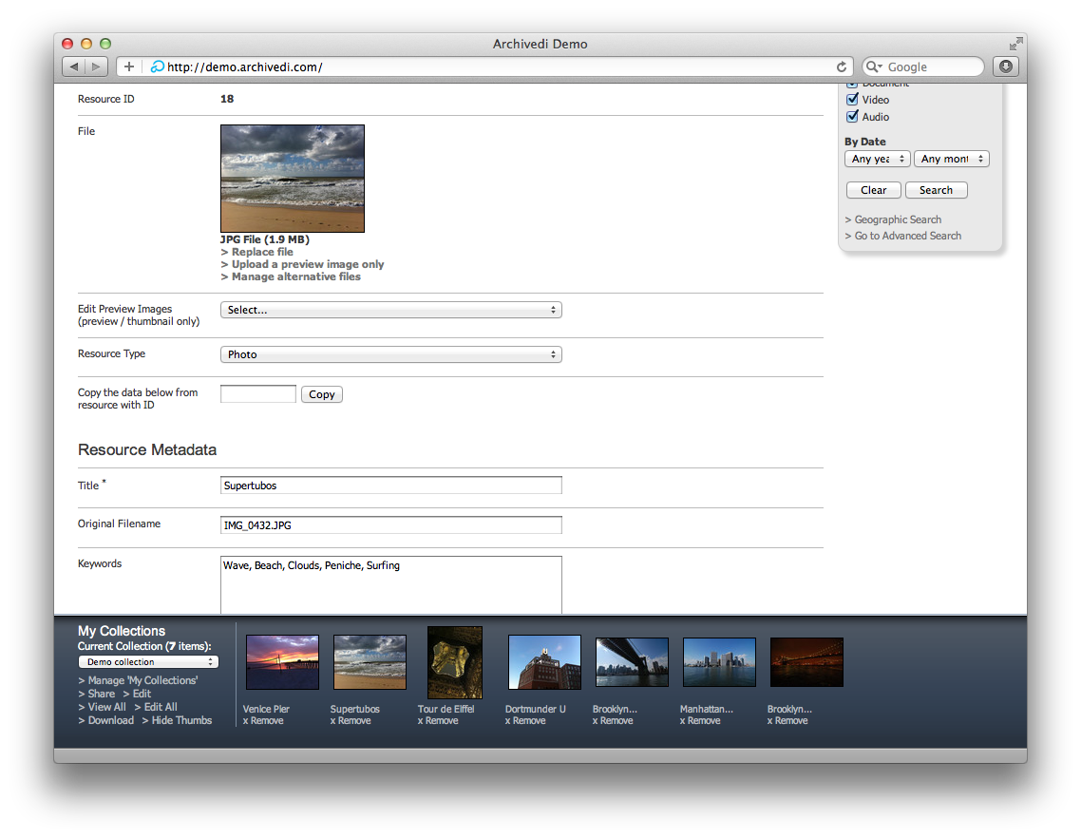This screenshot has width=1081, height=838.
Task: Open the Geographic Search link
Action: click(x=898, y=219)
